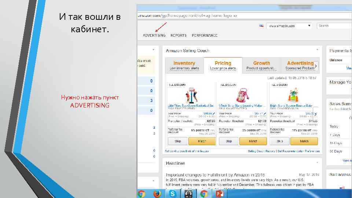
Task: Click '3% points off' referral discount
Action: tap(251, 130)
